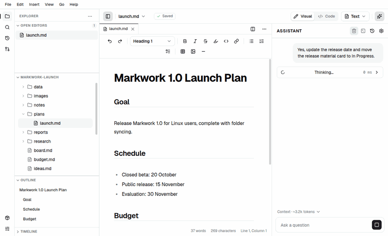Open the View menu
This screenshot has width=388, height=236.
[x=49, y=4]
